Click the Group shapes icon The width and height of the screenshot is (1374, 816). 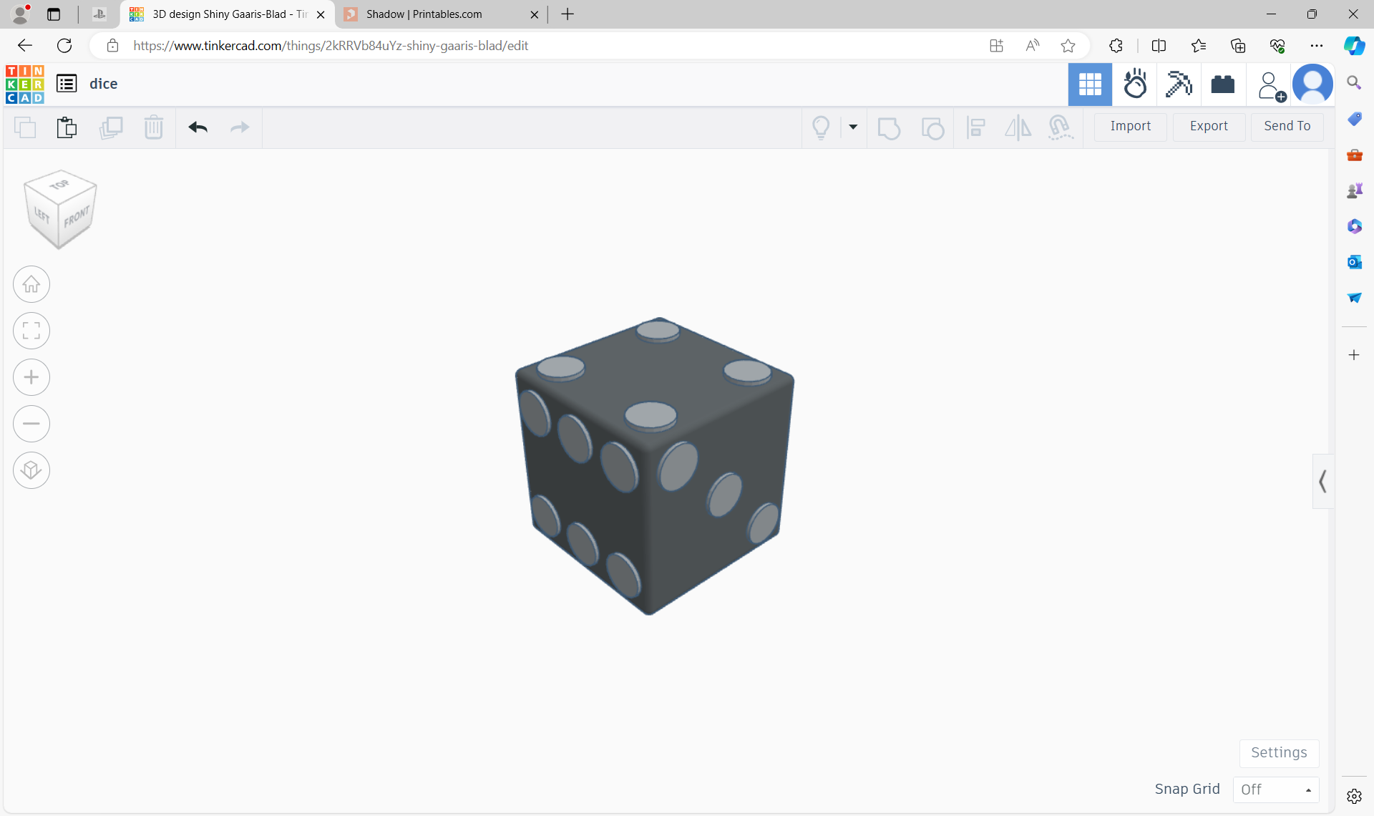click(889, 128)
